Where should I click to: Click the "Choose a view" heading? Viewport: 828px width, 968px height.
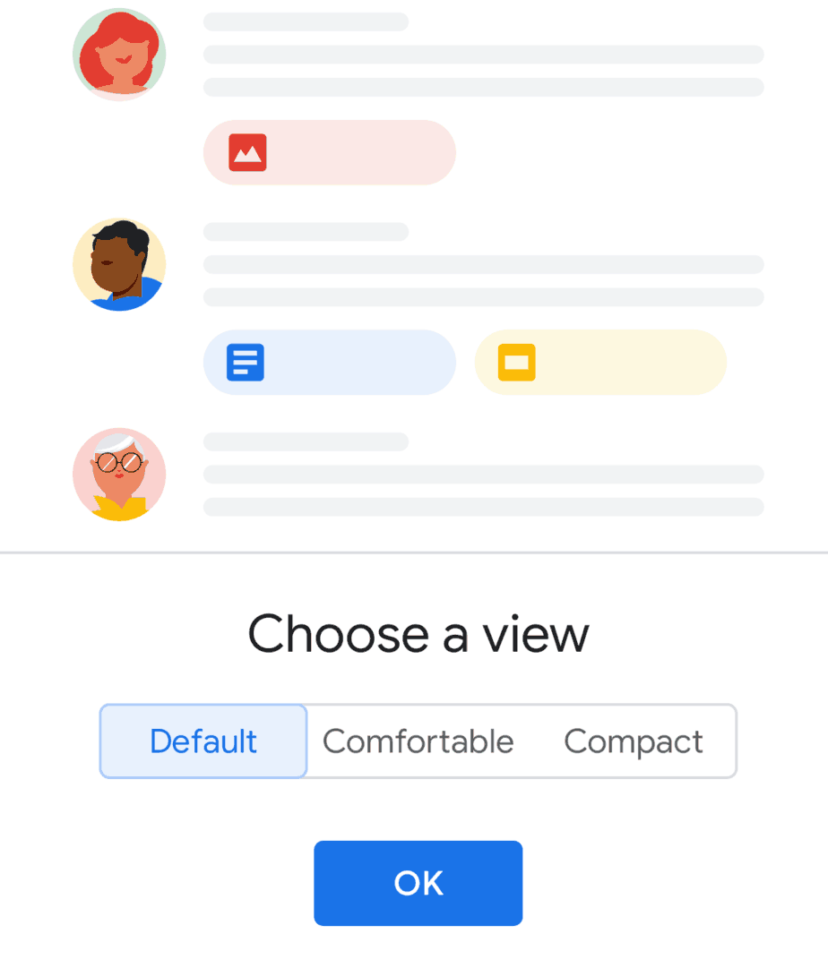(x=418, y=634)
